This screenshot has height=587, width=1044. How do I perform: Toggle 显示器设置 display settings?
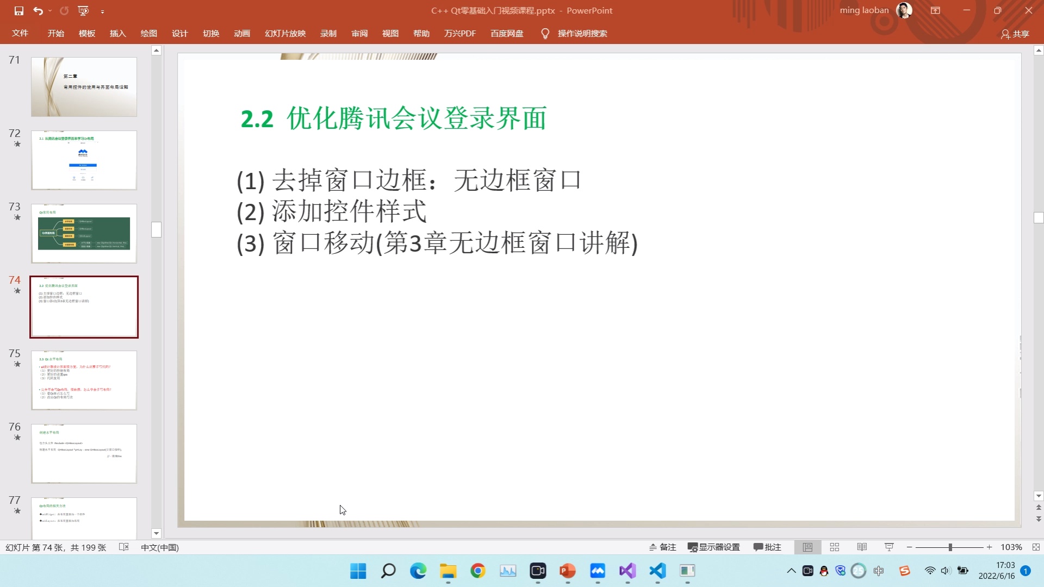click(714, 547)
